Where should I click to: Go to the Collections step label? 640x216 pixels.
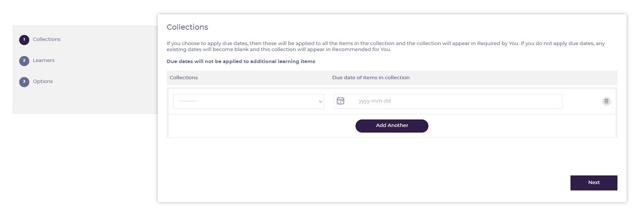pyautogui.click(x=47, y=39)
